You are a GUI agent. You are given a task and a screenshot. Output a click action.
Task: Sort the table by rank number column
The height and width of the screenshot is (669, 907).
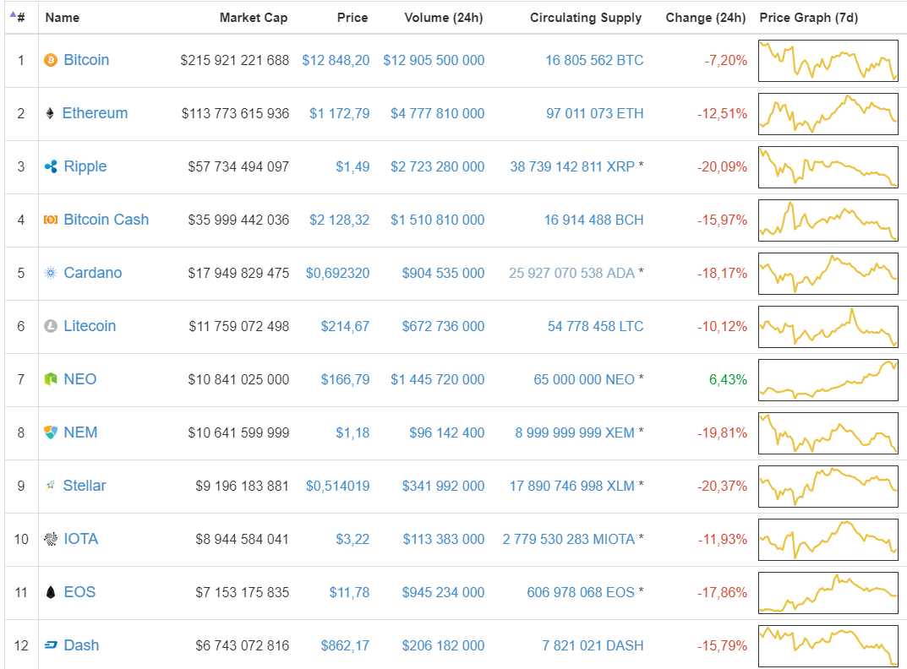[x=20, y=18]
